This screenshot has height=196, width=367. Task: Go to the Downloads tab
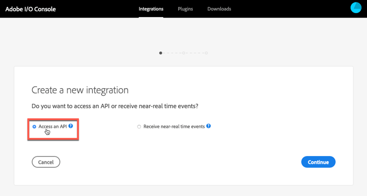(219, 9)
